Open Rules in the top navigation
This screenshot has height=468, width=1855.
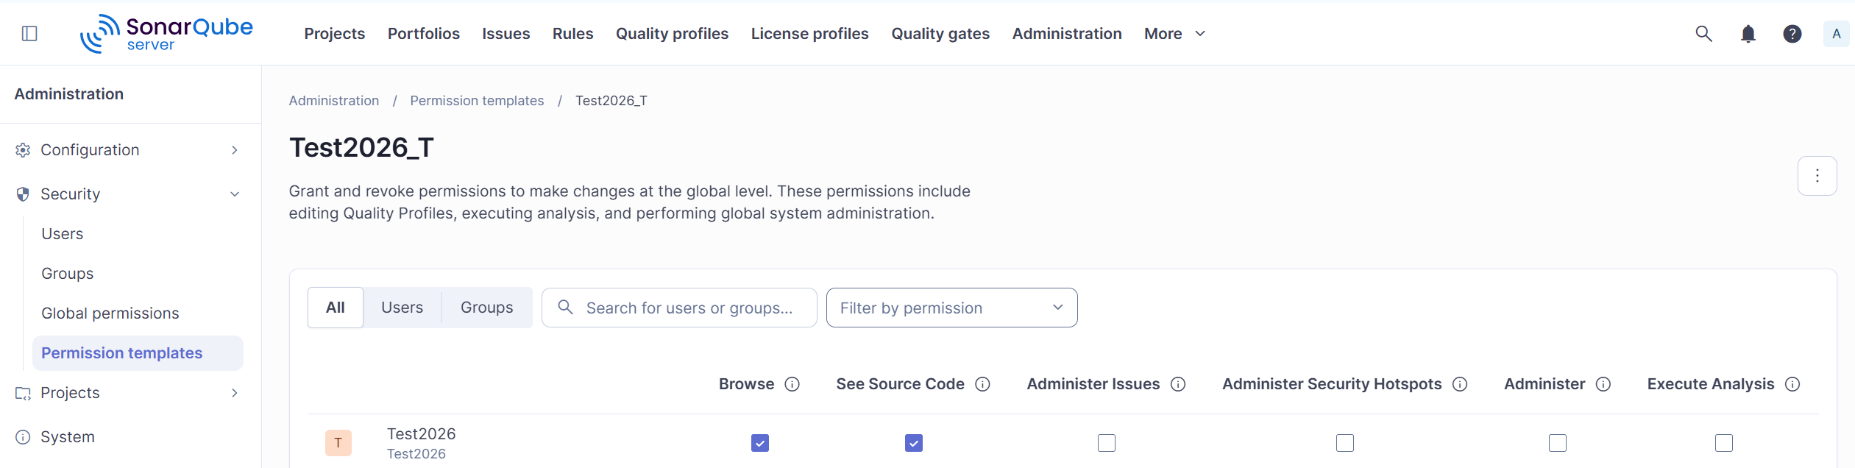pyautogui.click(x=573, y=34)
